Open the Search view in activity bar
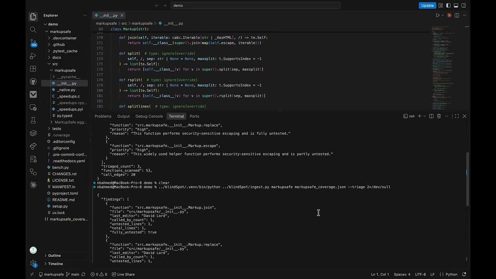This screenshot has height=279, width=496. tap(33, 30)
